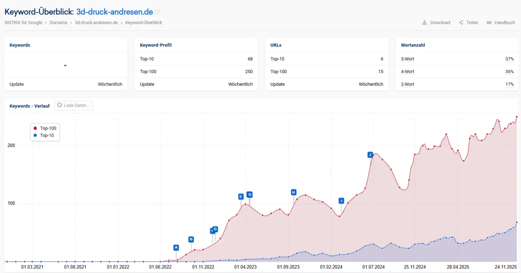The image size is (521, 273).
Task: Click the 4-Wort entry in Wortanzahl
Action: coord(407,72)
